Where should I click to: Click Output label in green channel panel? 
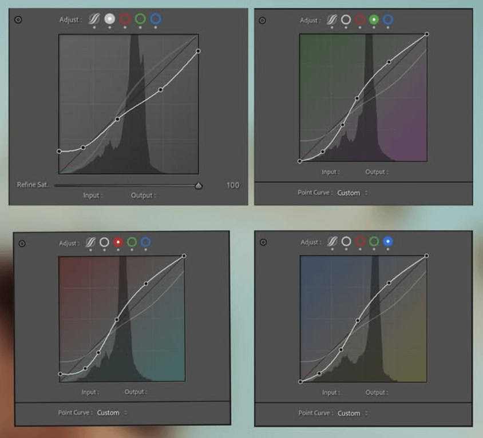click(x=377, y=172)
